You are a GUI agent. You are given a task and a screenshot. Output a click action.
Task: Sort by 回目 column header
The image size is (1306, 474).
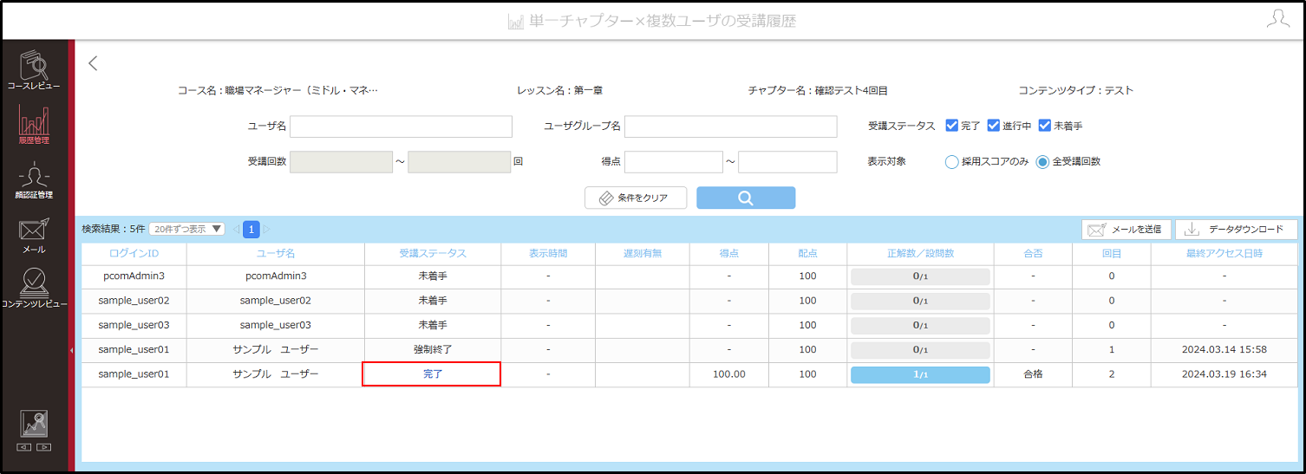coord(1112,254)
